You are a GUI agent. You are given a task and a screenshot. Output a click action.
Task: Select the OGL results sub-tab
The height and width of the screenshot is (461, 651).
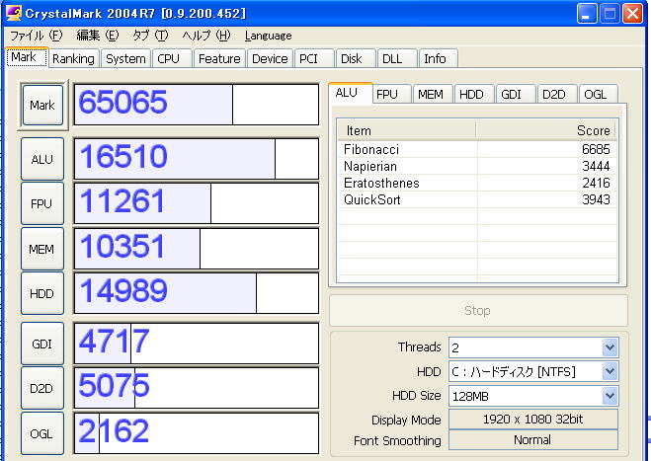pos(598,94)
